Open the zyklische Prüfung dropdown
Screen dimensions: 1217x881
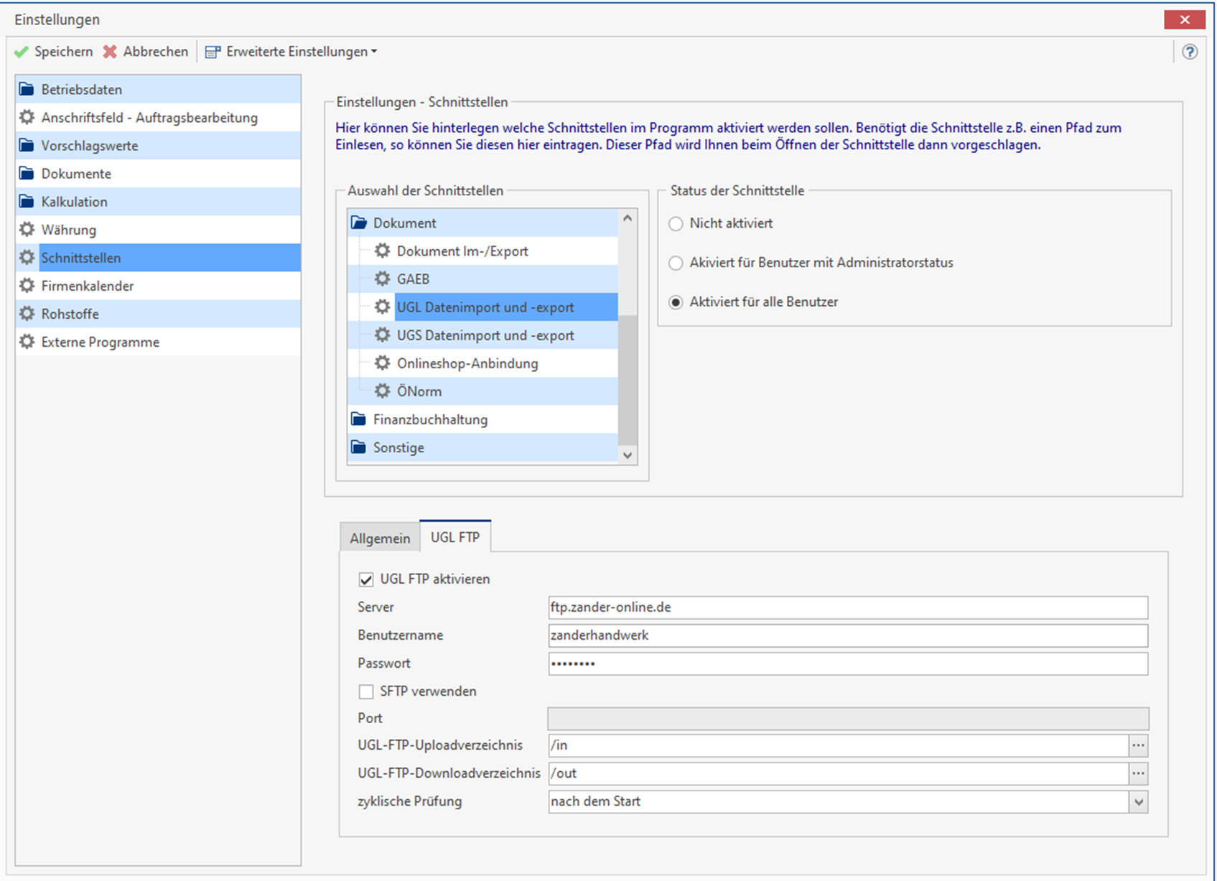click(1138, 801)
